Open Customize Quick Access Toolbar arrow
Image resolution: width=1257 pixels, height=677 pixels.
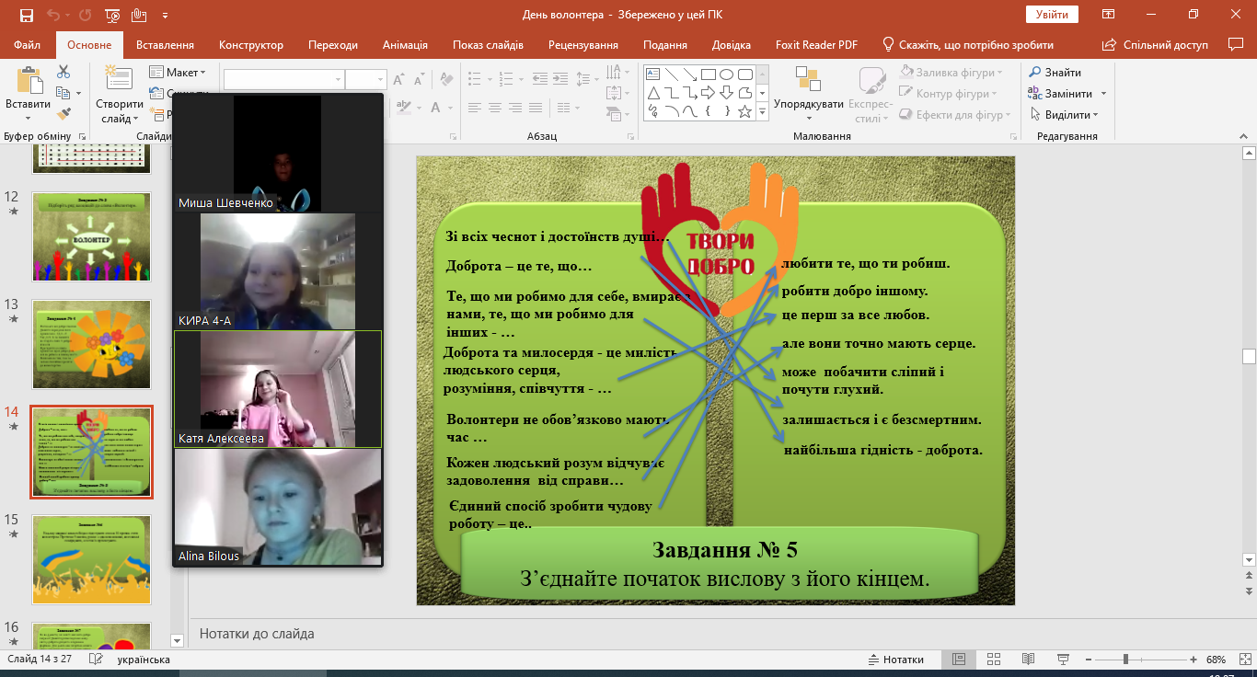pyautogui.click(x=165, y=16)
